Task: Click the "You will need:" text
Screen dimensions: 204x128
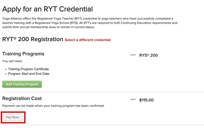Action: pos(12,61)
